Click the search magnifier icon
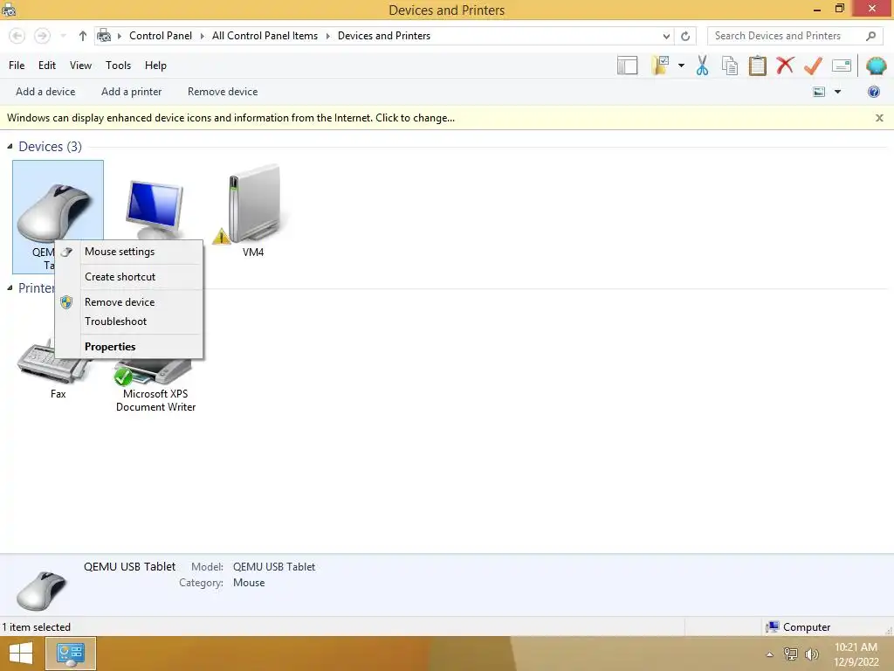894x671 pixels. tap(870, 36)
